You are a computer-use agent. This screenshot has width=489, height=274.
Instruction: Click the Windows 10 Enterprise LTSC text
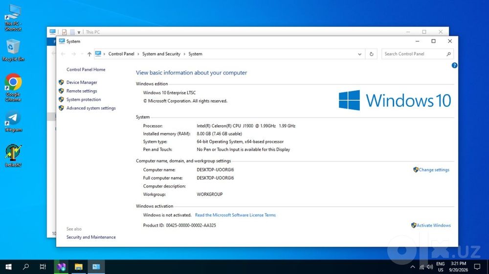click(169, 93)
